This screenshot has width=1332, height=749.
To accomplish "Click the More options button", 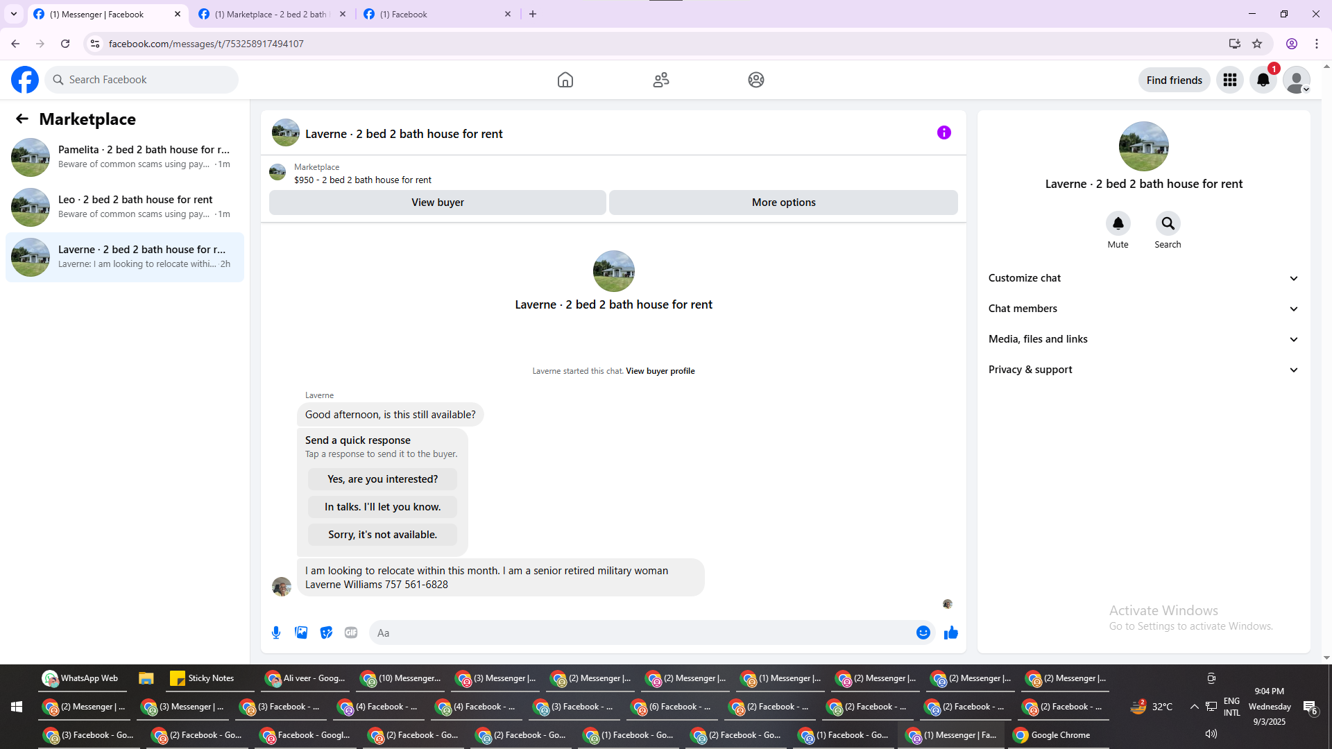I will coord(784,203).
